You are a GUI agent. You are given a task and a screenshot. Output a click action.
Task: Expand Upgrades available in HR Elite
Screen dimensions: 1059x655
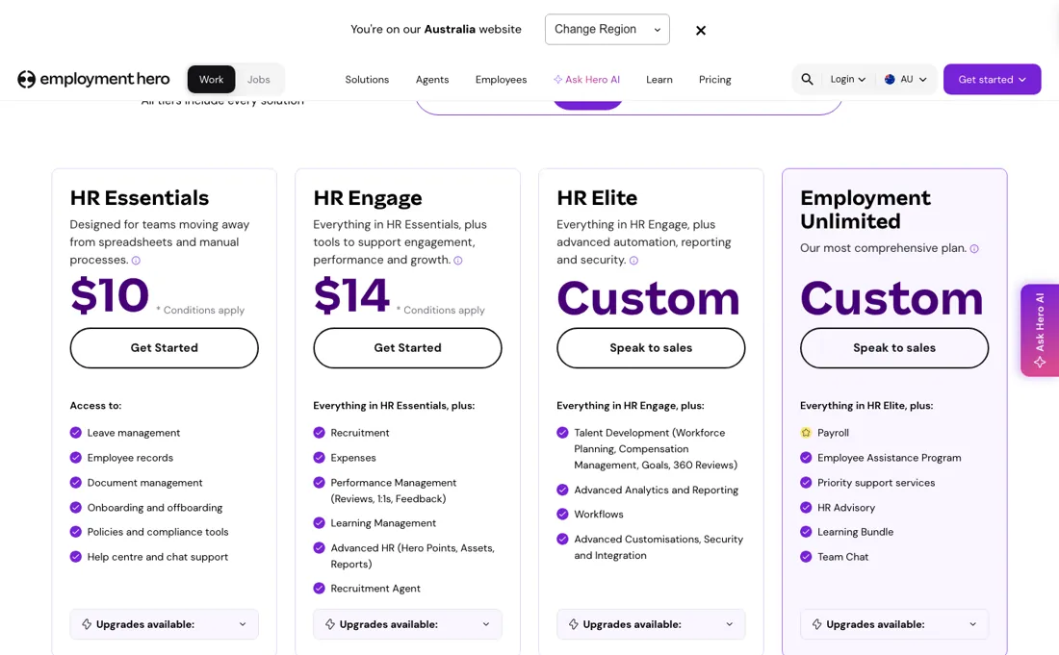click(651, 624)
